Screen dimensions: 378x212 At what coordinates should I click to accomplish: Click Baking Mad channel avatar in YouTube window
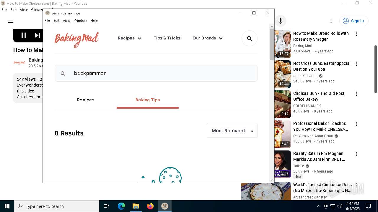tap(19, 63)
